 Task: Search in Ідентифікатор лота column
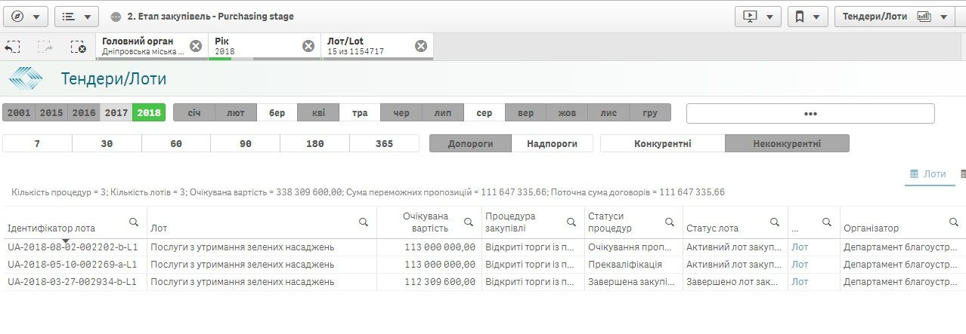[134, 222]
